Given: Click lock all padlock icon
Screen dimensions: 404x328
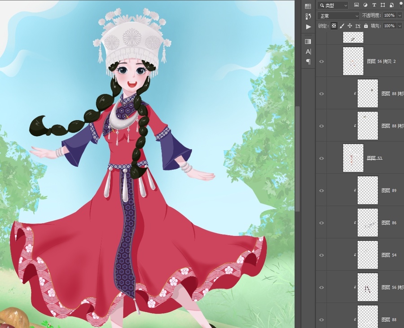Looking at the screenshot, I should coord(366,26).
